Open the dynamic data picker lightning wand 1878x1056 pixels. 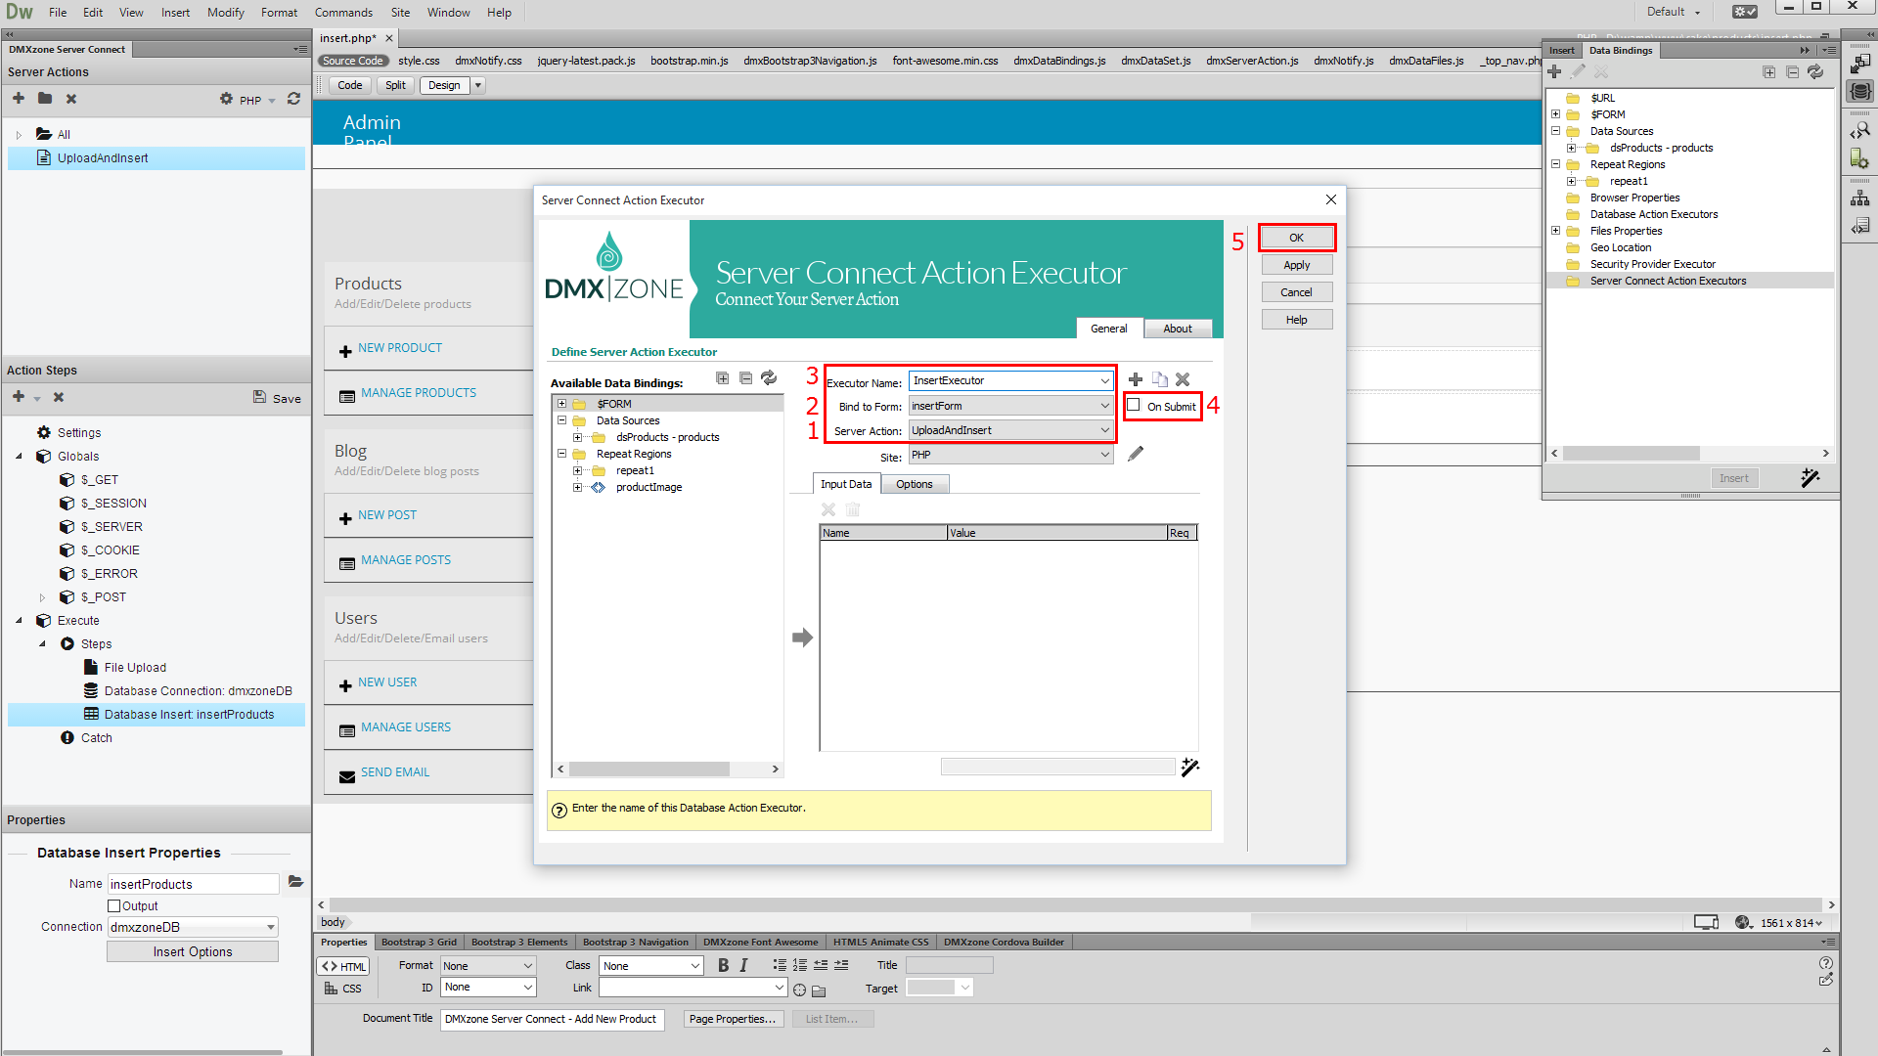pyautogui.click(x=1190, y=768)
